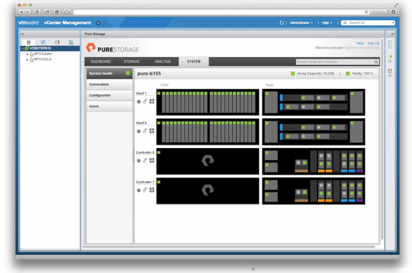Open Shelf 1 gear settings icon

(x=139, y=102)
